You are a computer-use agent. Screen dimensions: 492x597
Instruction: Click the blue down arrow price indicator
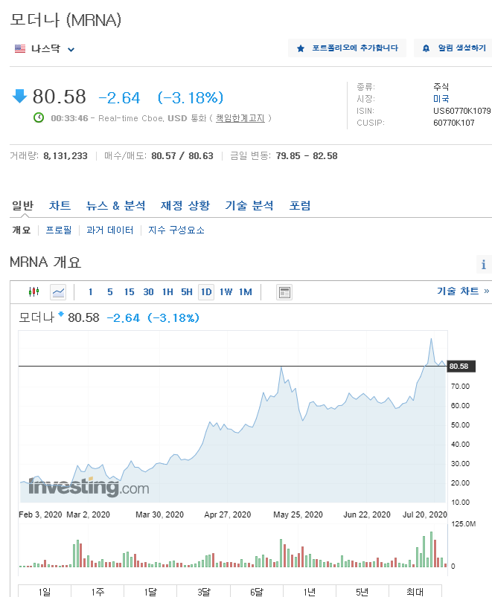(x=19, y=96)
